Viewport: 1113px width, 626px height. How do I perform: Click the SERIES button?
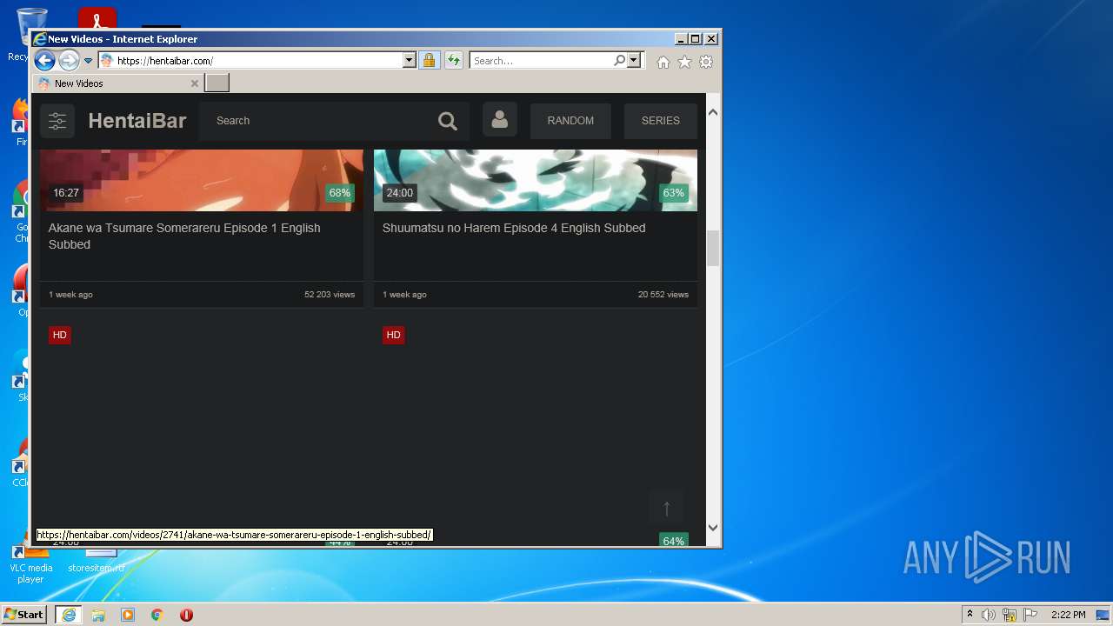click(x=661, y=121)
